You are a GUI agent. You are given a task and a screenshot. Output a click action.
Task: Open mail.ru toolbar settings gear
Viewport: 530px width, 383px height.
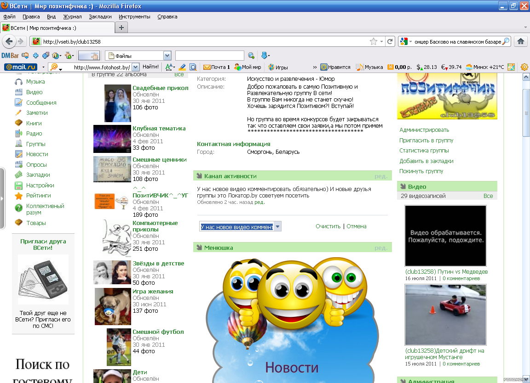[524, 67]
